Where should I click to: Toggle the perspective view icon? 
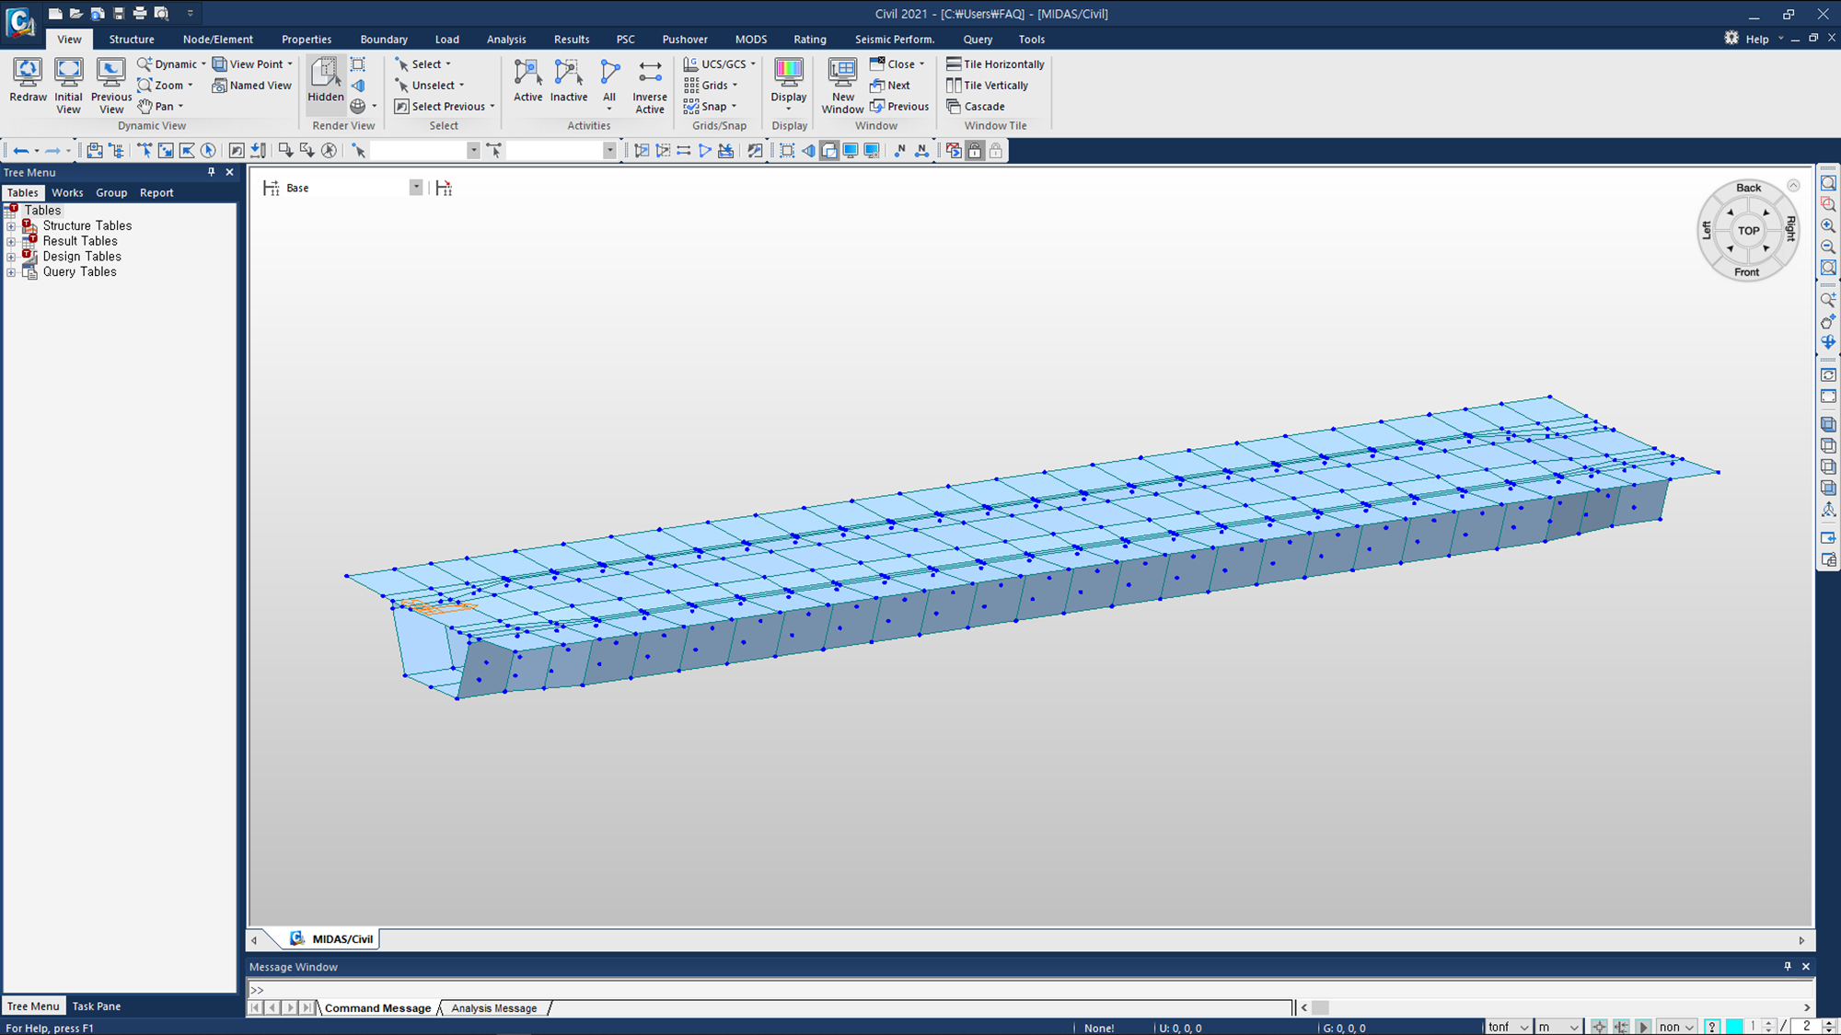point(358,86)
